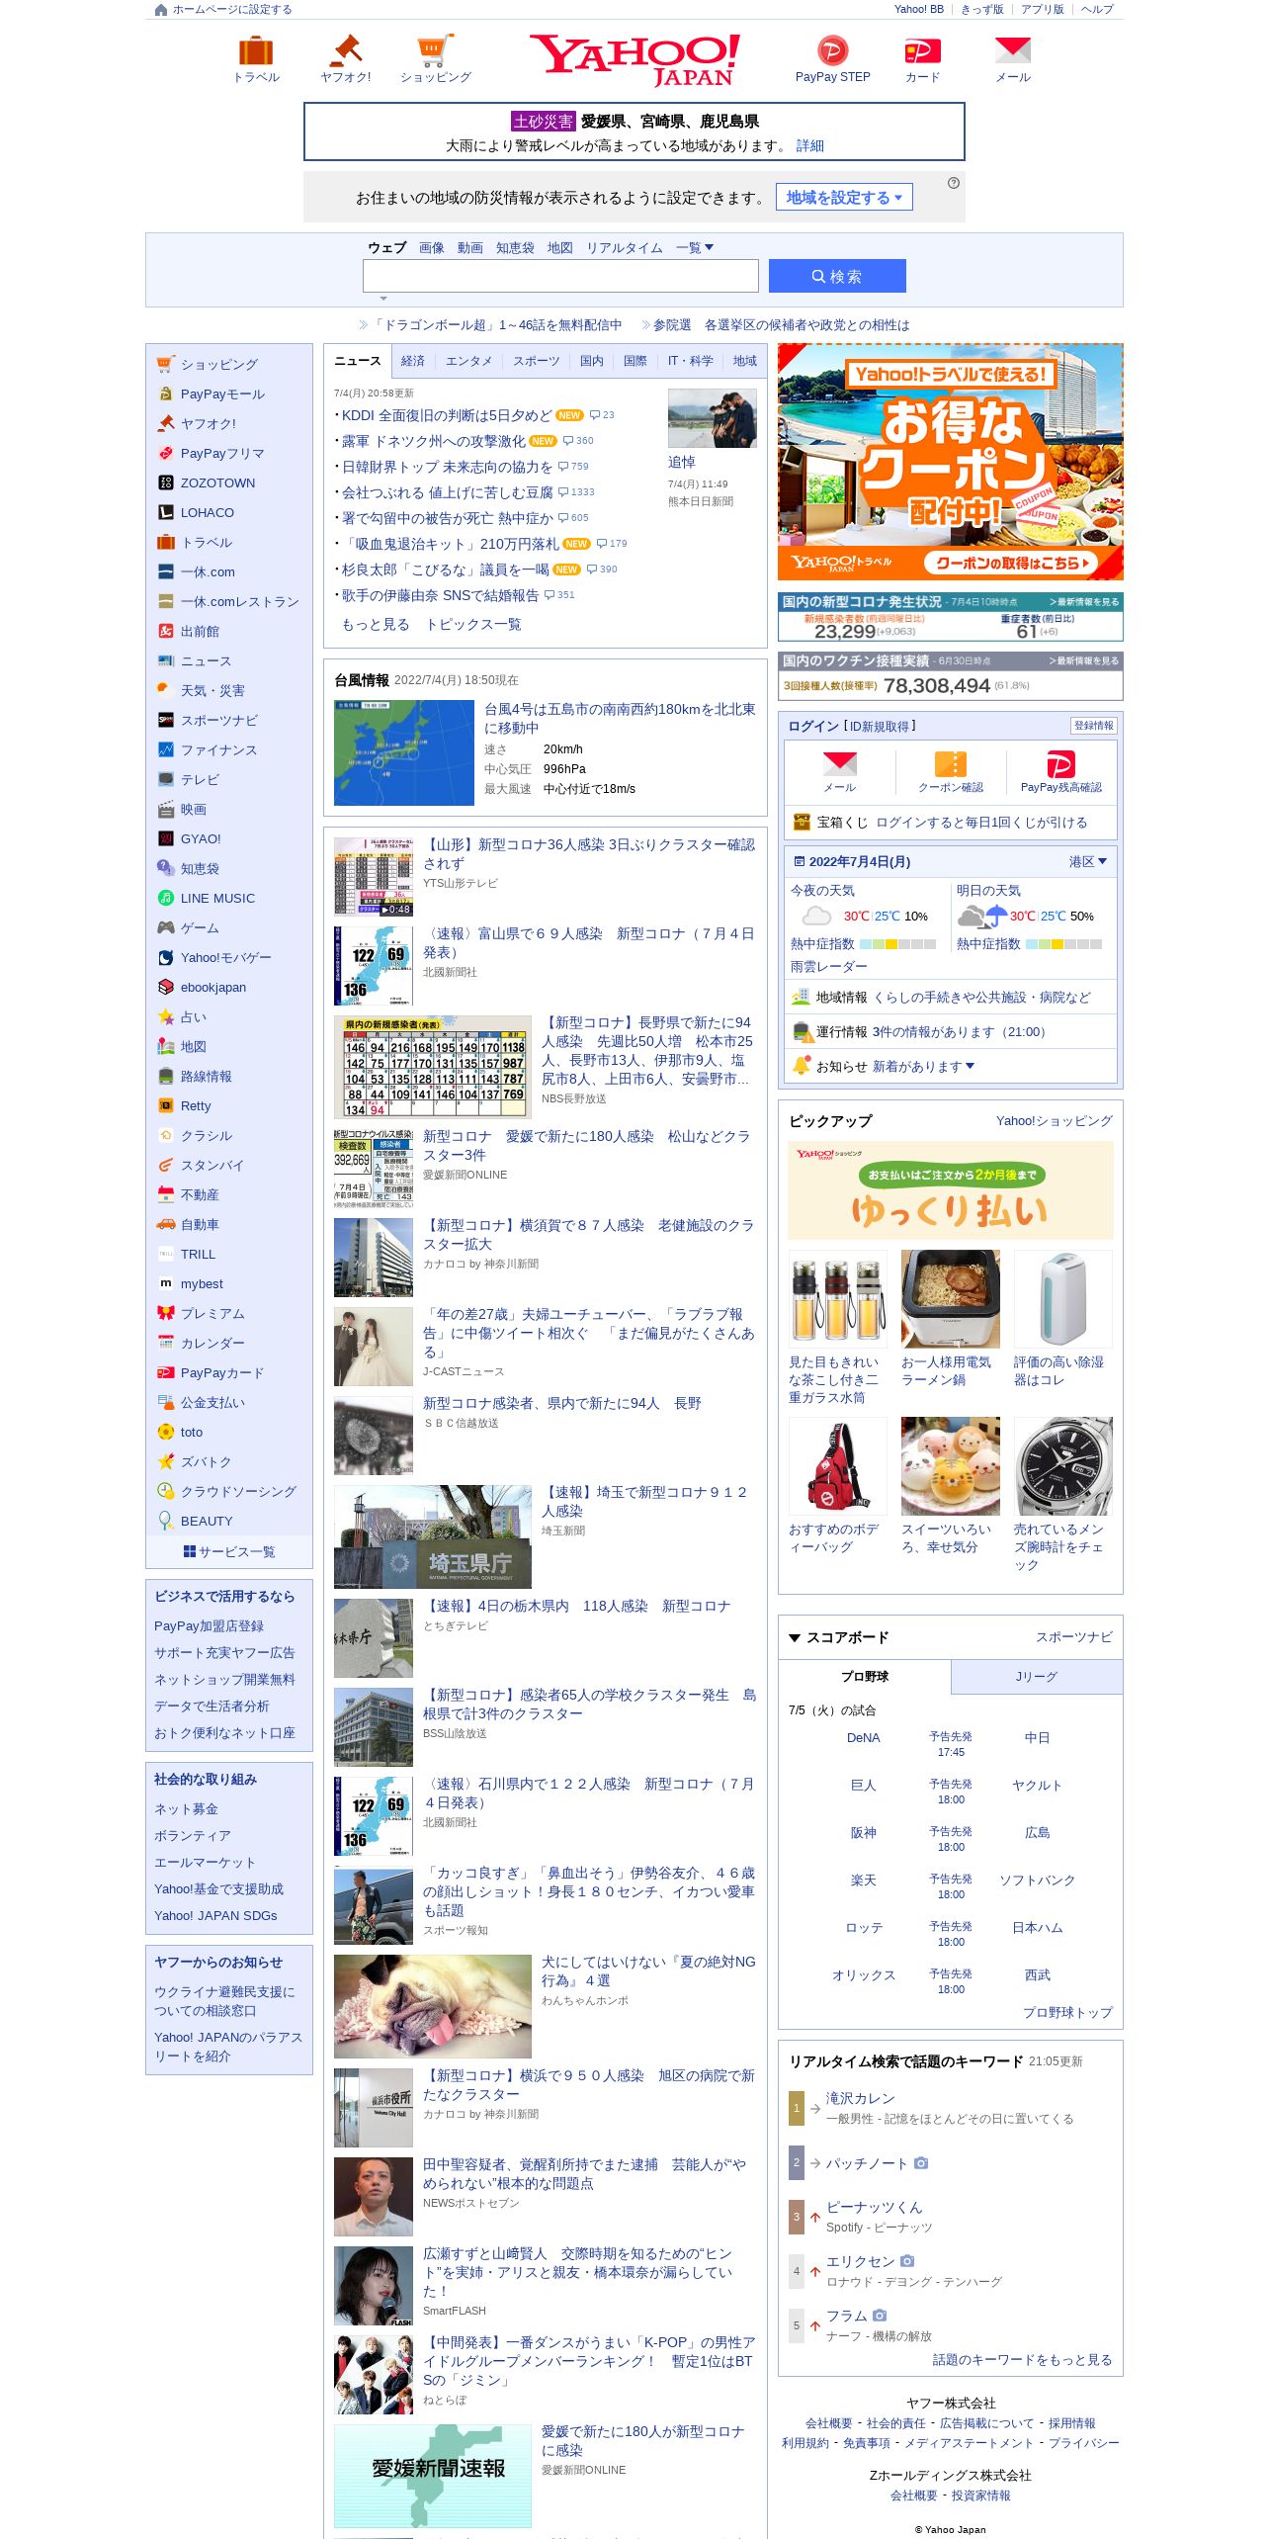Image resolution: width=1269 pixels, height=2539 pixels.
Task: Click the メール icon in login box
Action: [840, 764]
